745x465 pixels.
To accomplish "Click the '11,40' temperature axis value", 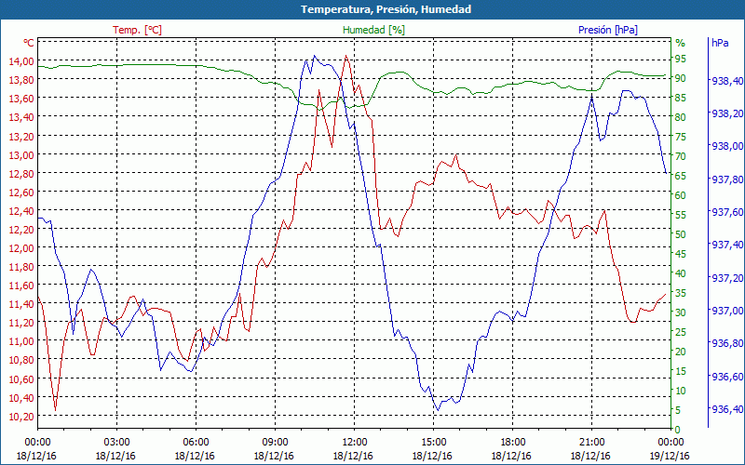I will pyautogui.click(x=20, y=304).
